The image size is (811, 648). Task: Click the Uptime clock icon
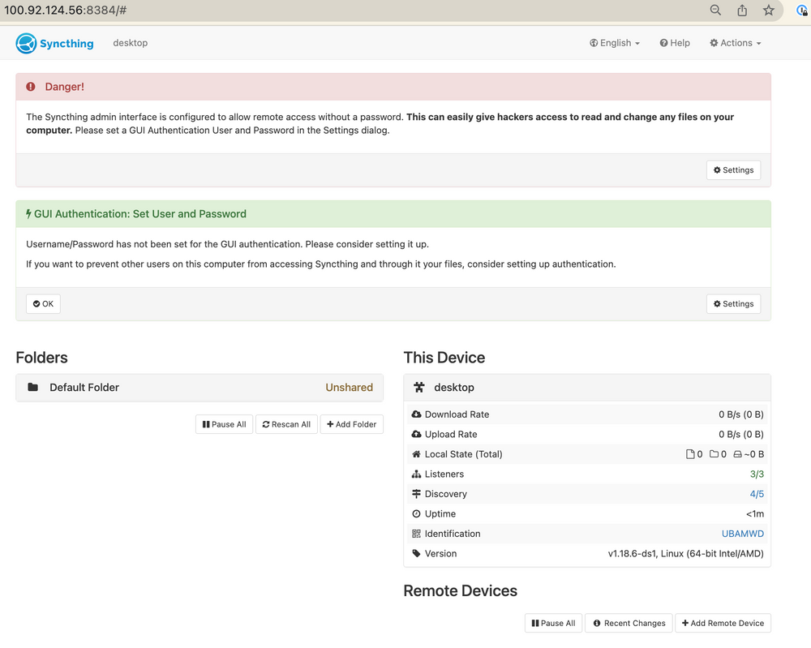click(x=416, y=513)
